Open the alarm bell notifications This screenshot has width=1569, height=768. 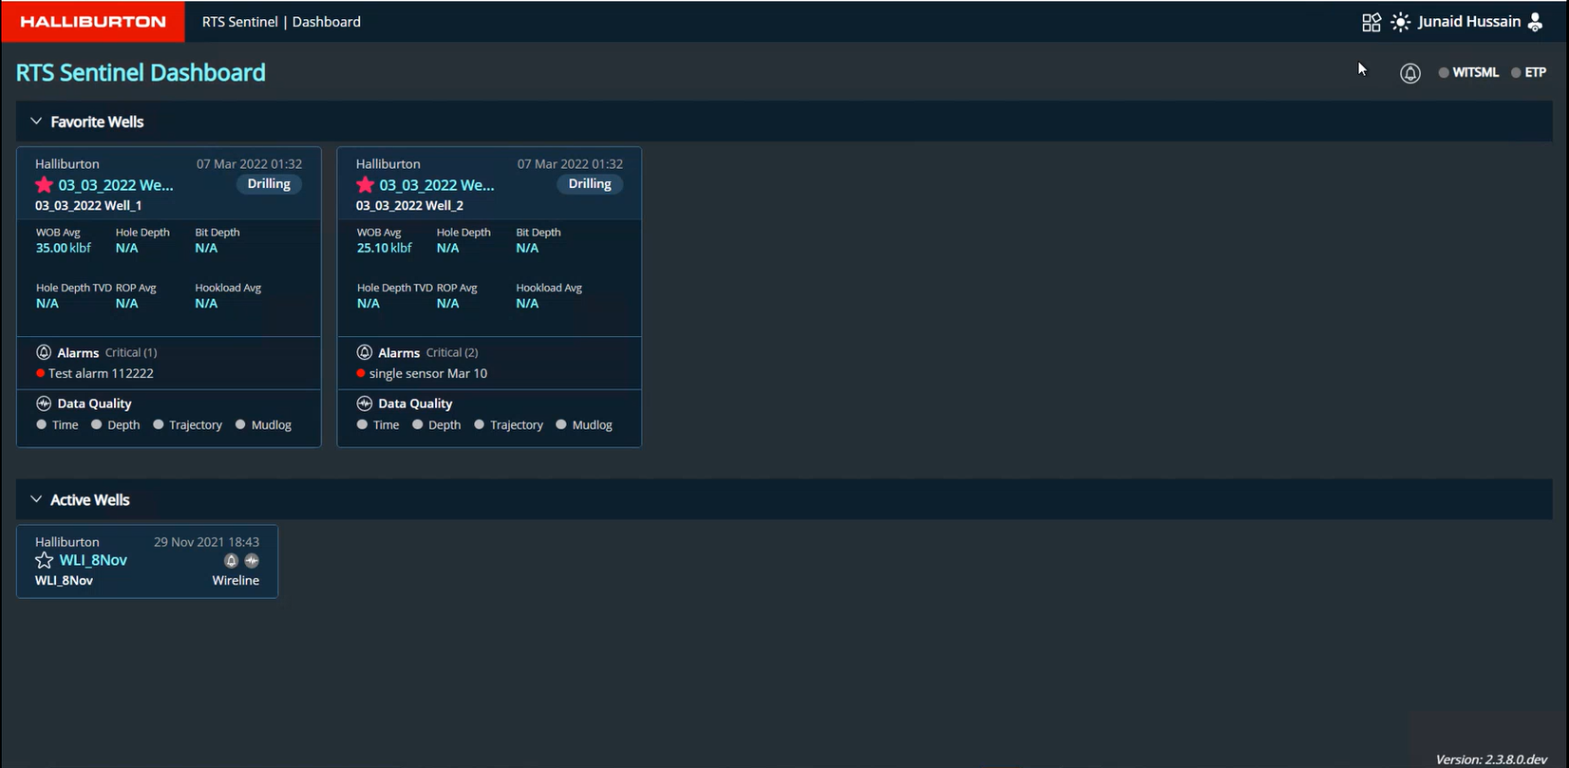point(1410,73)
